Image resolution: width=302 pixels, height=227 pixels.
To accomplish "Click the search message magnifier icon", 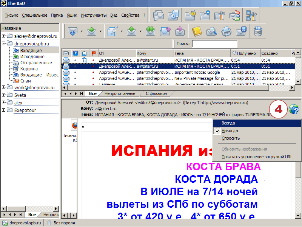I will click(211, 31).
